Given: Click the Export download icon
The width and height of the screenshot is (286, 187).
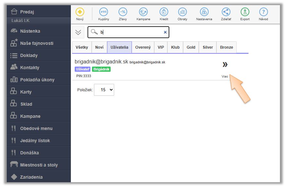Looking at the screenshot, I should click(245, 12).
